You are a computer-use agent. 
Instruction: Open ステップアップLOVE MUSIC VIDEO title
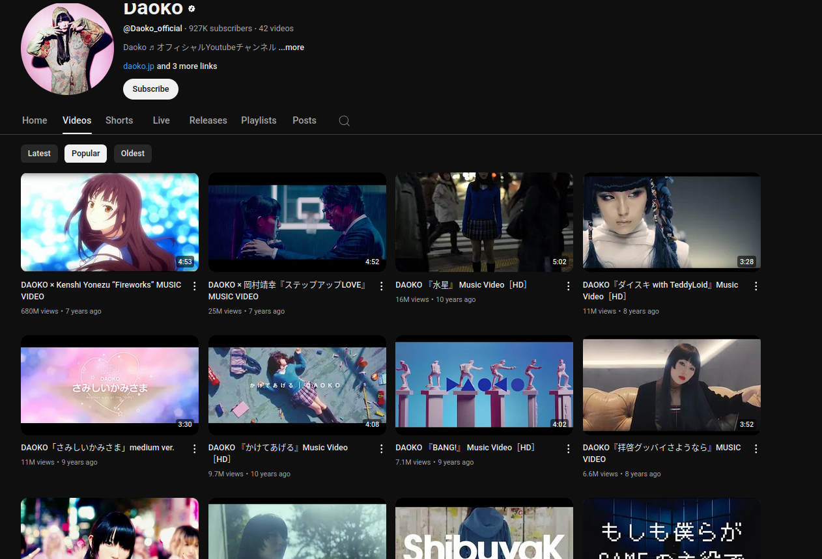(x=289, y=291)
